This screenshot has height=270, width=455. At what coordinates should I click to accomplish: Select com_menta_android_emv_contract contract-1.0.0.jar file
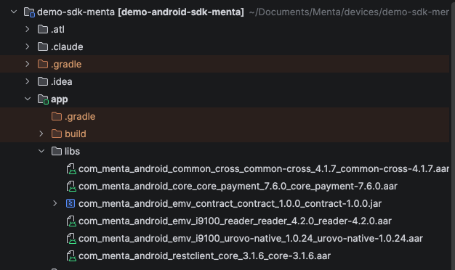coord(230,204)
